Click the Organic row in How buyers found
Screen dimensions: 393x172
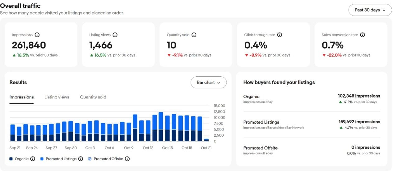point(312,99)
